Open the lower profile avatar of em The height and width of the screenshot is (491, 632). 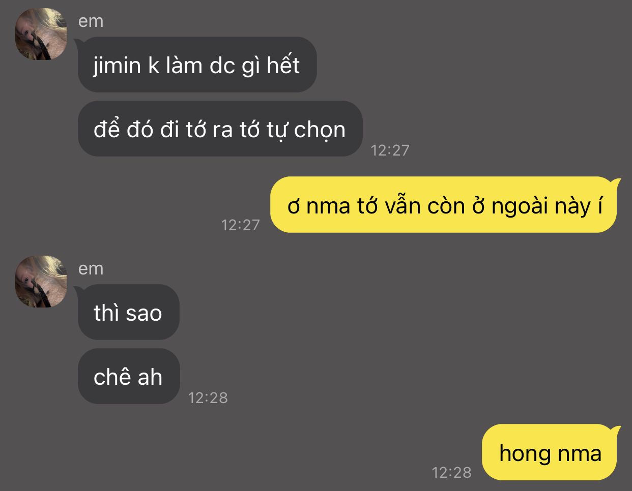(x=41, y=282)
